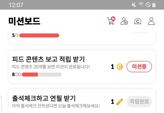This screenshot has height=113, width=164.
Task: Click the completed 5/5 progress bar
Action: 39,35
